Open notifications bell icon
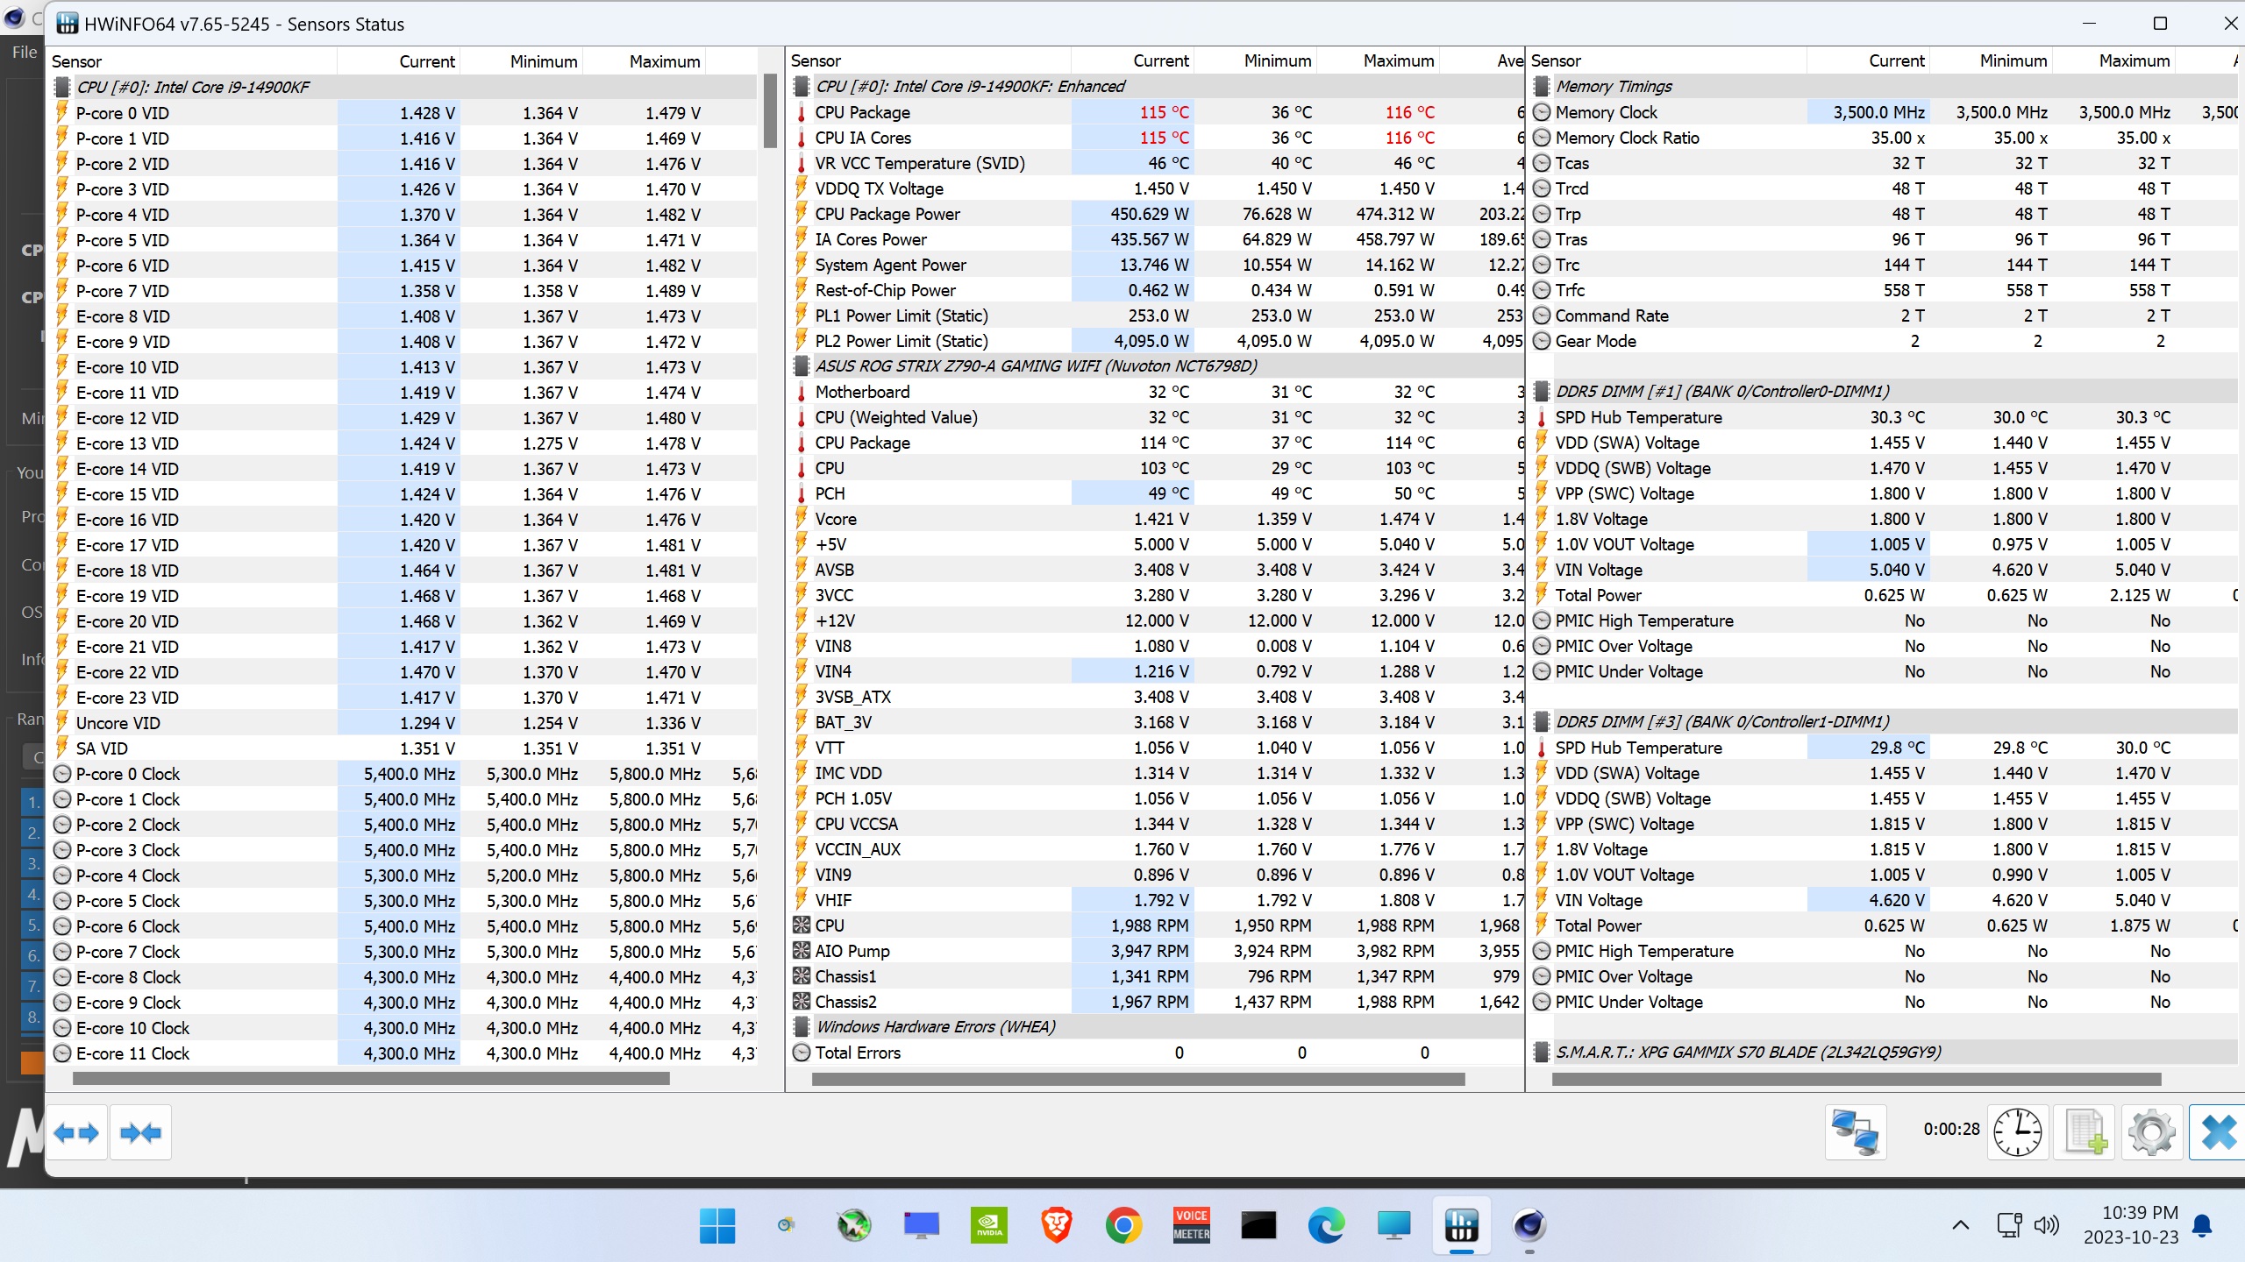 tap(2202, 1225)
